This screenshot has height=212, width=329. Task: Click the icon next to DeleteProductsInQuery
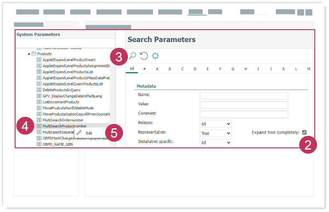[x=39, y=90]
